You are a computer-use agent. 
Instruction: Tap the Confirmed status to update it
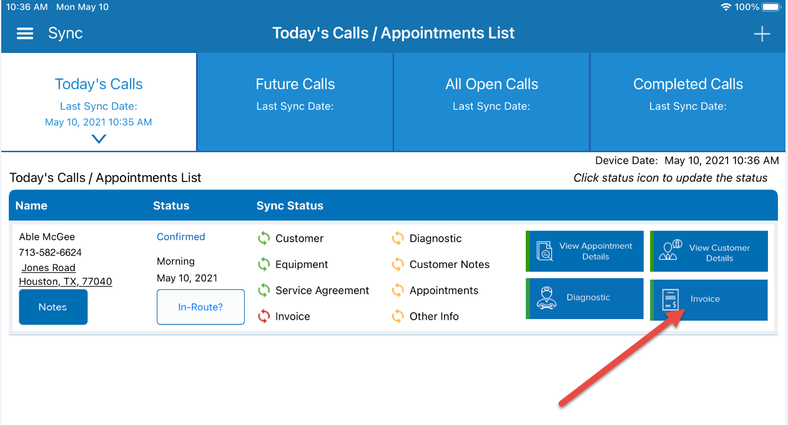pyautogui.click(x=180, y=237)
